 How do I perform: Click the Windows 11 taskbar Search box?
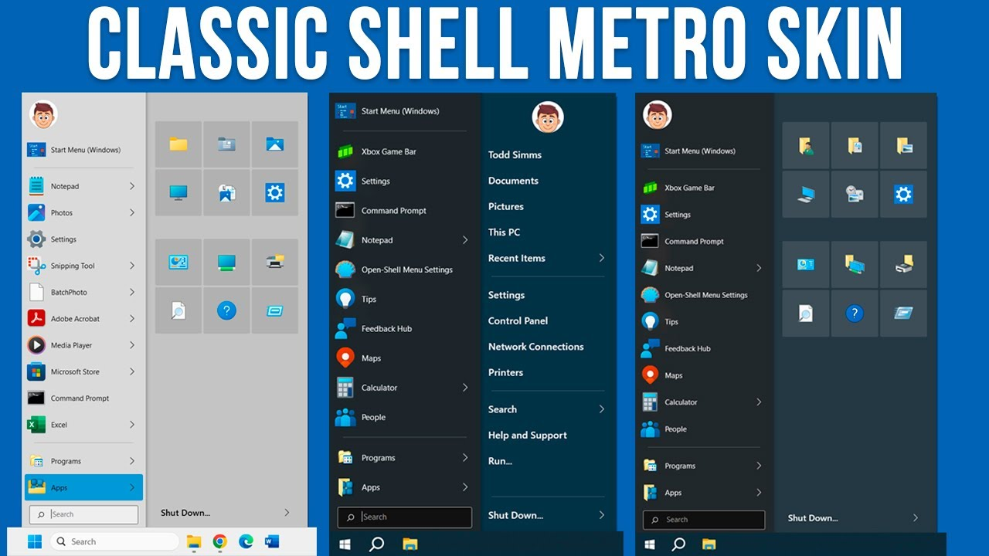click(114, 541)
